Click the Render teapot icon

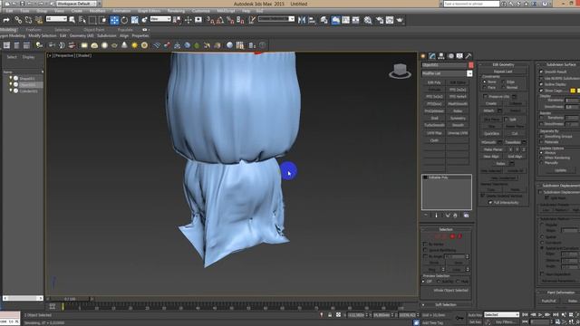[400, 20]
